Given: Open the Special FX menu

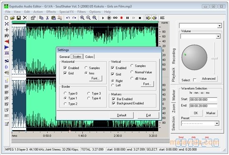Looking at the screenshot, I should tap(67, 12).
